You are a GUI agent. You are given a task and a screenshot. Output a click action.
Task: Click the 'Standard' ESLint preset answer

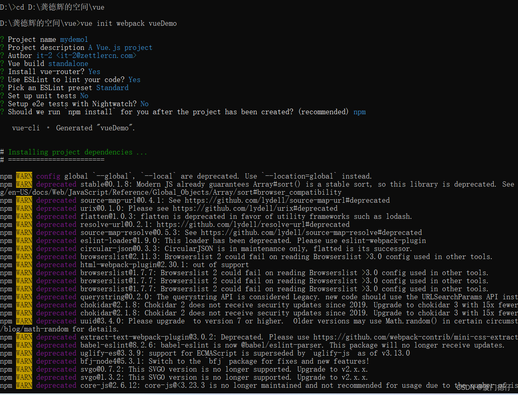(x=113, y=88)
